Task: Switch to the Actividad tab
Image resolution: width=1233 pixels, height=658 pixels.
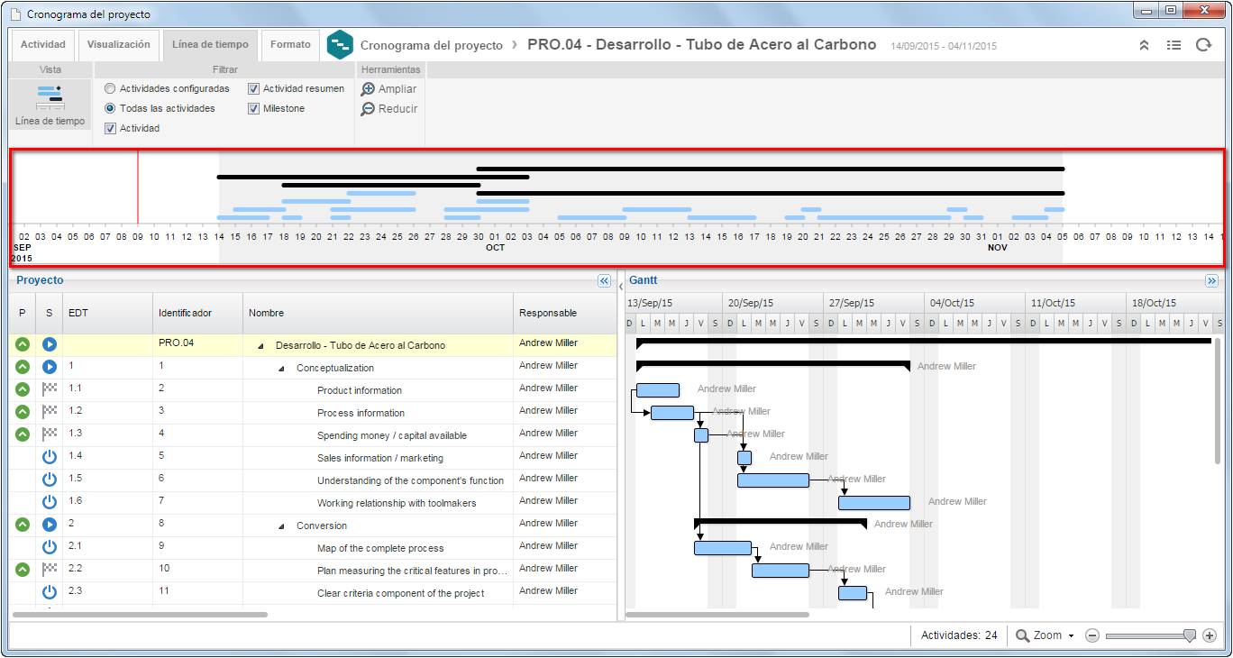Action: (x=43, y=44)
